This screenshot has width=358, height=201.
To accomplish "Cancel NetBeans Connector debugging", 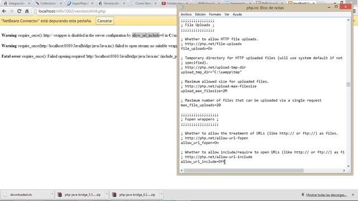I will (105, 21).
